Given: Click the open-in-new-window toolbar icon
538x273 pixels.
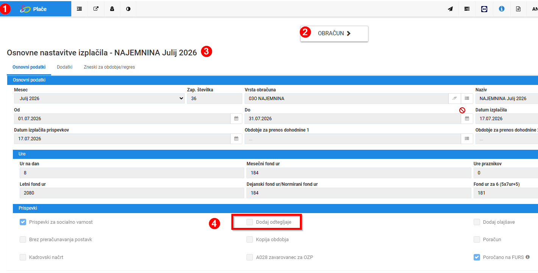Looking at the screenshot, I should [96, 9].
